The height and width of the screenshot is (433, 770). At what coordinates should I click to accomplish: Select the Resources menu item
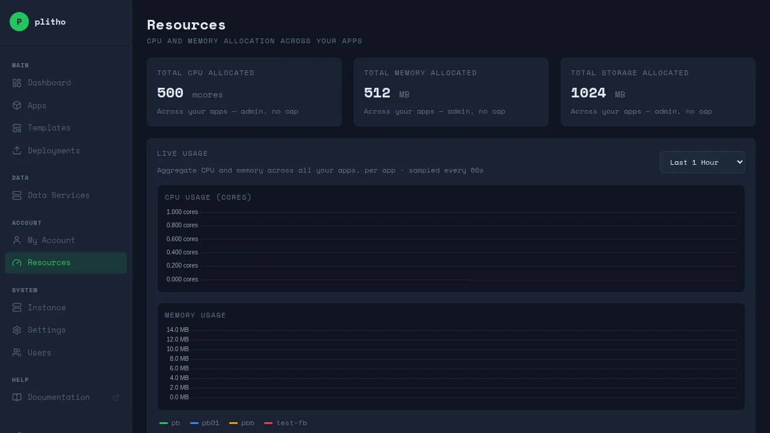coord(66,263)
